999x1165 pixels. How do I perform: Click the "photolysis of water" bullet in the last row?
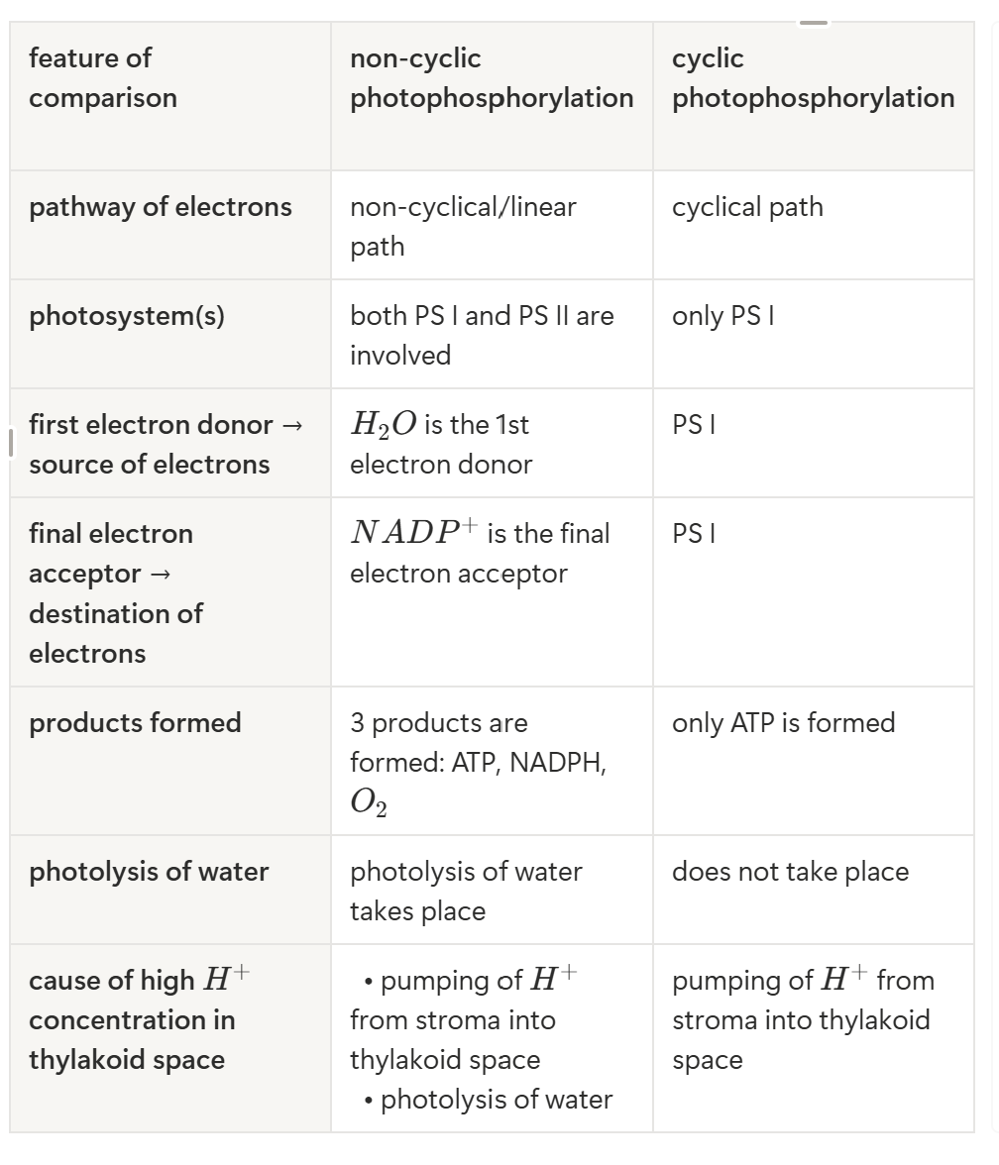(489, 1099)
